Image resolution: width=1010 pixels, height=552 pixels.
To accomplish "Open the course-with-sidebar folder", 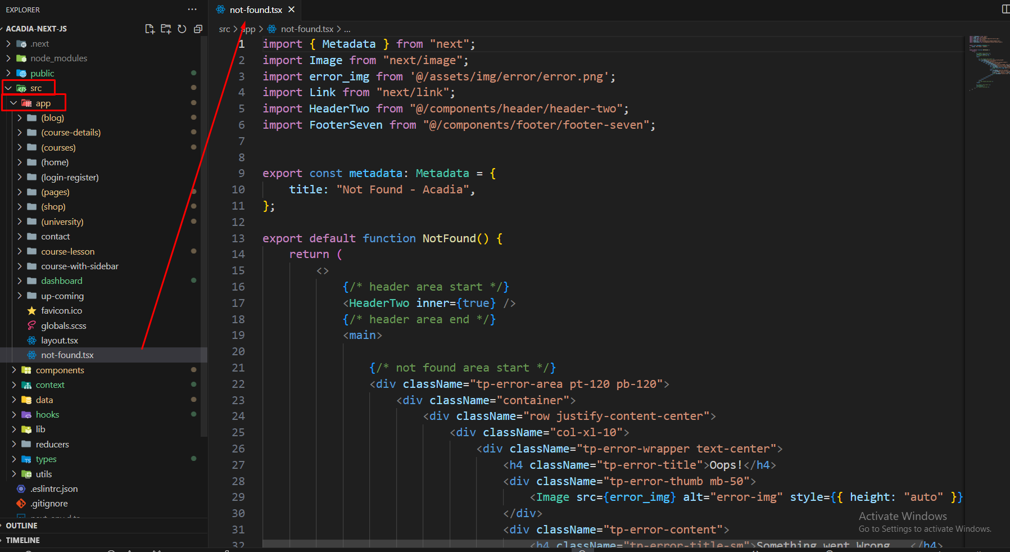I will (79, 266).
